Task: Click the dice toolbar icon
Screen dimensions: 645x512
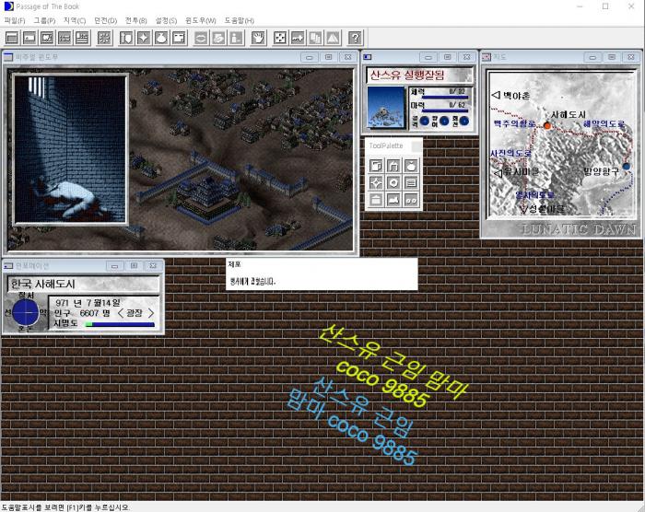Action: coord(280,38)
